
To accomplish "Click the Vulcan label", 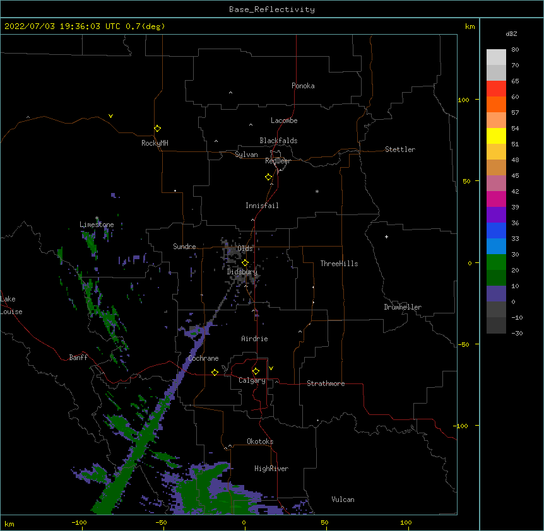I will tap(343, 499).
